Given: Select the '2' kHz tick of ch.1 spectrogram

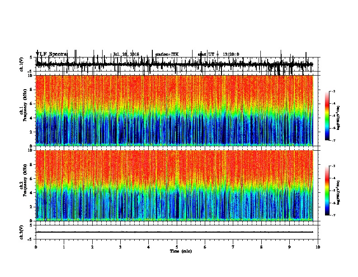Looking at the screenshot, I should (x=31, y=132).
